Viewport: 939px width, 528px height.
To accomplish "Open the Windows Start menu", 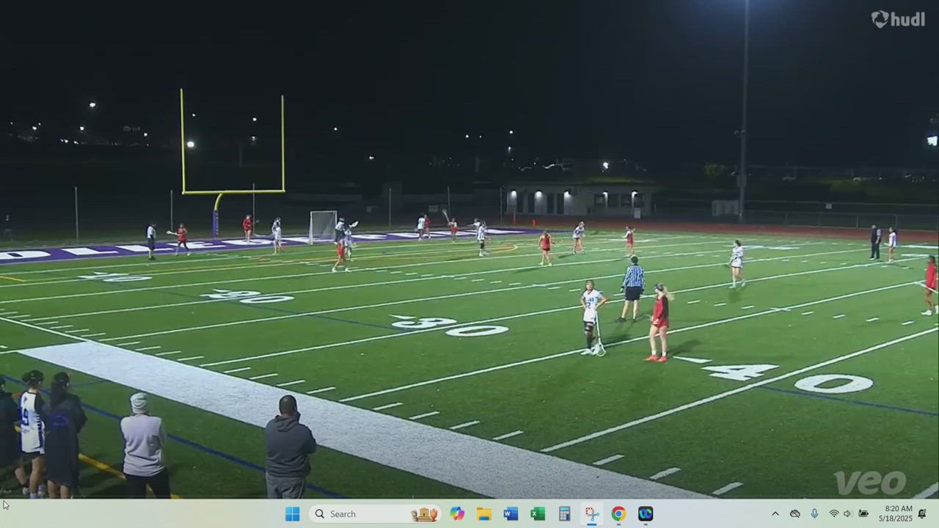I will point(292,514).
